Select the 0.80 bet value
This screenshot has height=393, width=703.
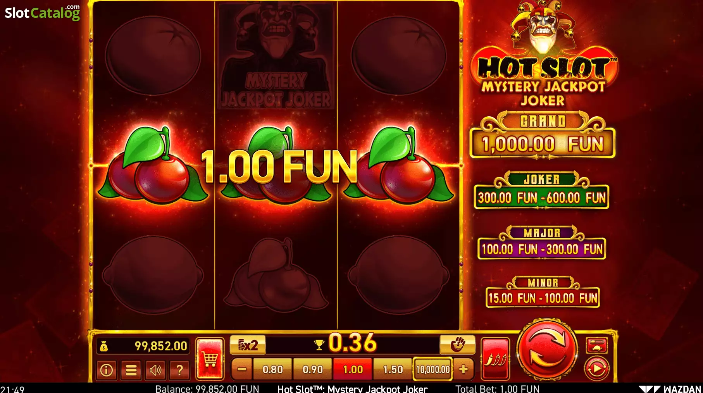click(272, 369)
